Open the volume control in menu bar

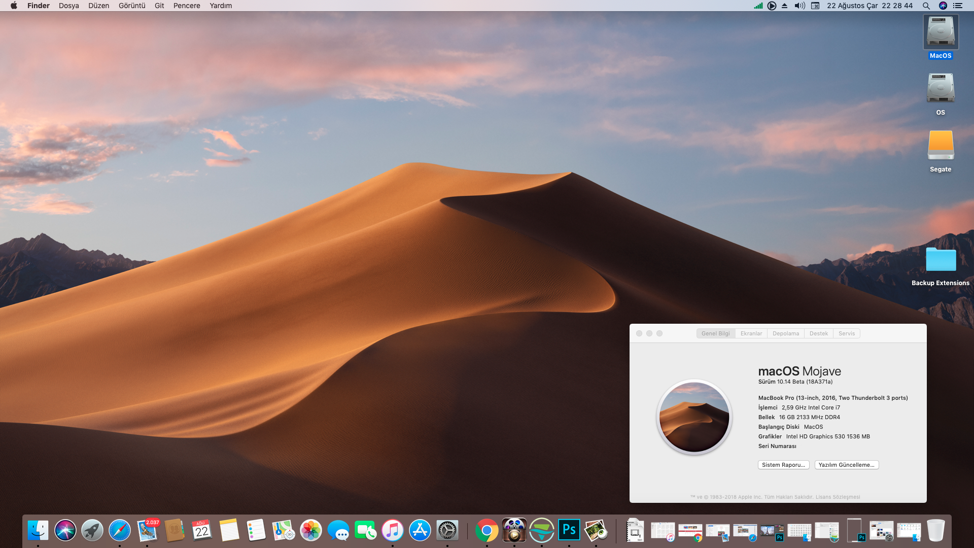[x=800, y=6]
